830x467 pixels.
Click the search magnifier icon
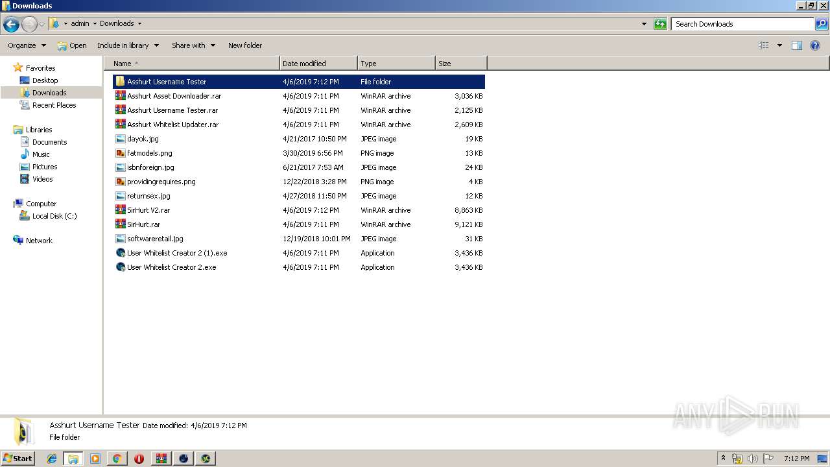pos(822,24)
